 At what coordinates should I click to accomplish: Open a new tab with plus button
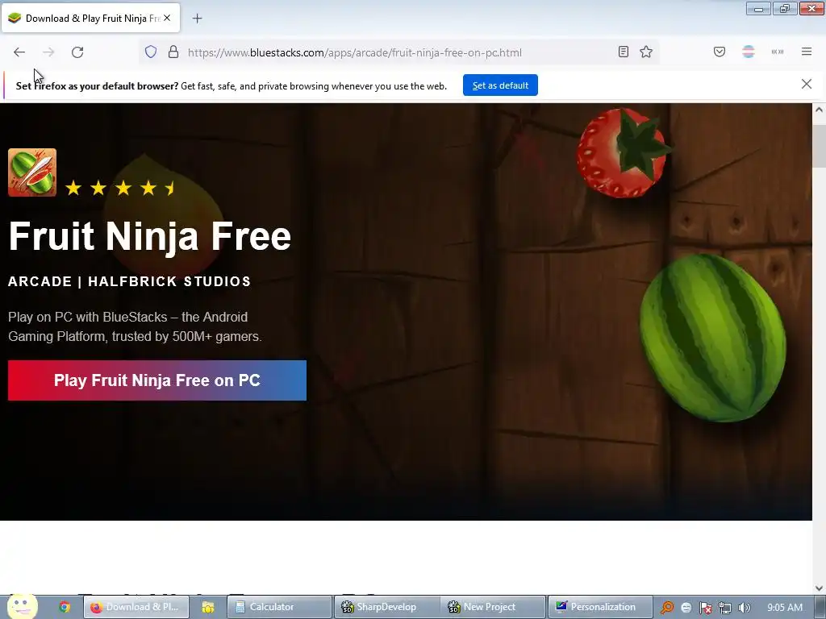point(197,19)
